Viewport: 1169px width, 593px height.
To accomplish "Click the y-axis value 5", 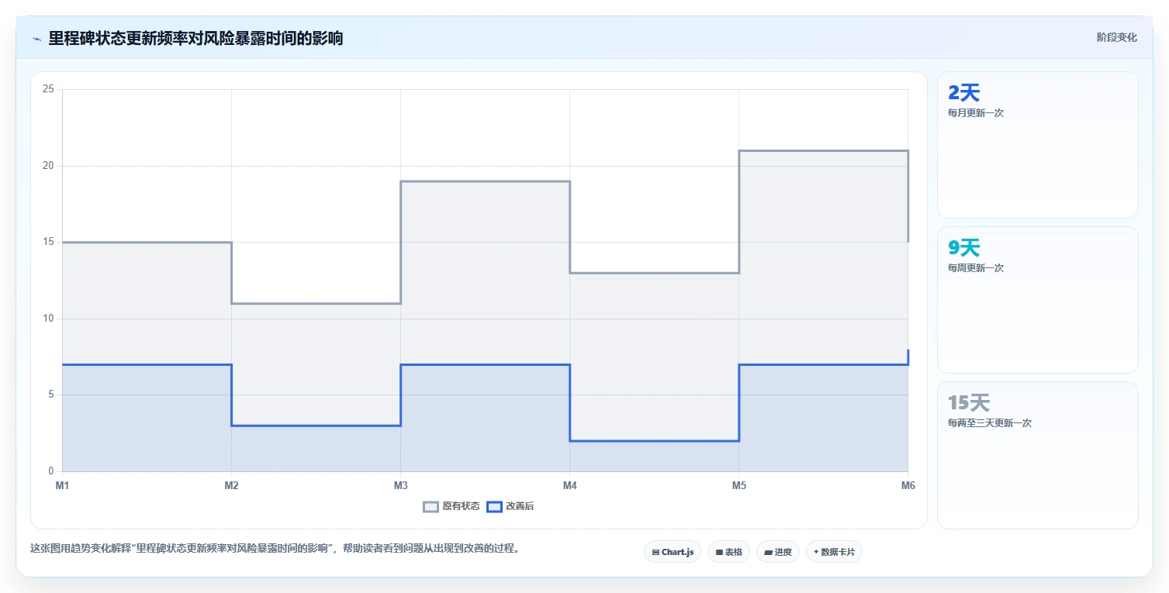I will 51,395.
